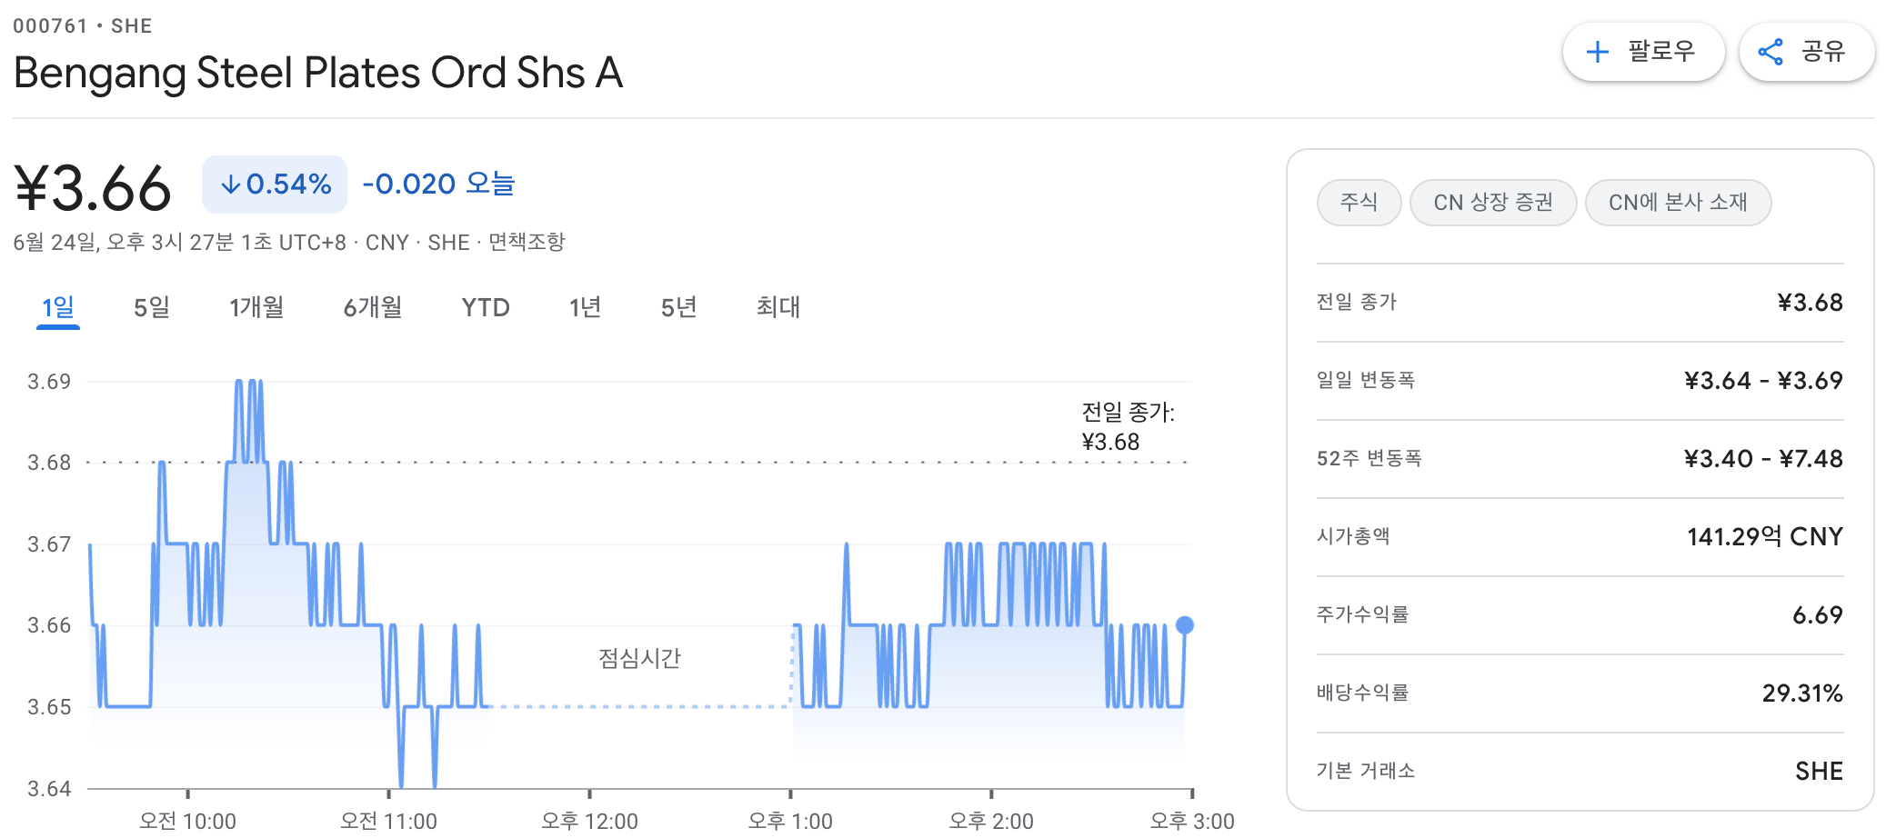Viewport: 1886px width, 838px height.
Task: Open the 면책조항 disclaimer link
Action: click(x=527, y=242)
